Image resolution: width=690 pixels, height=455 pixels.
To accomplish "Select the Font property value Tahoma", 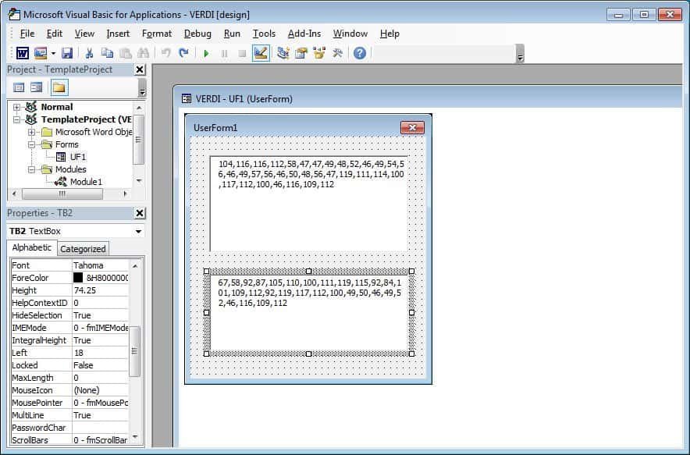I will pos(100,265).
